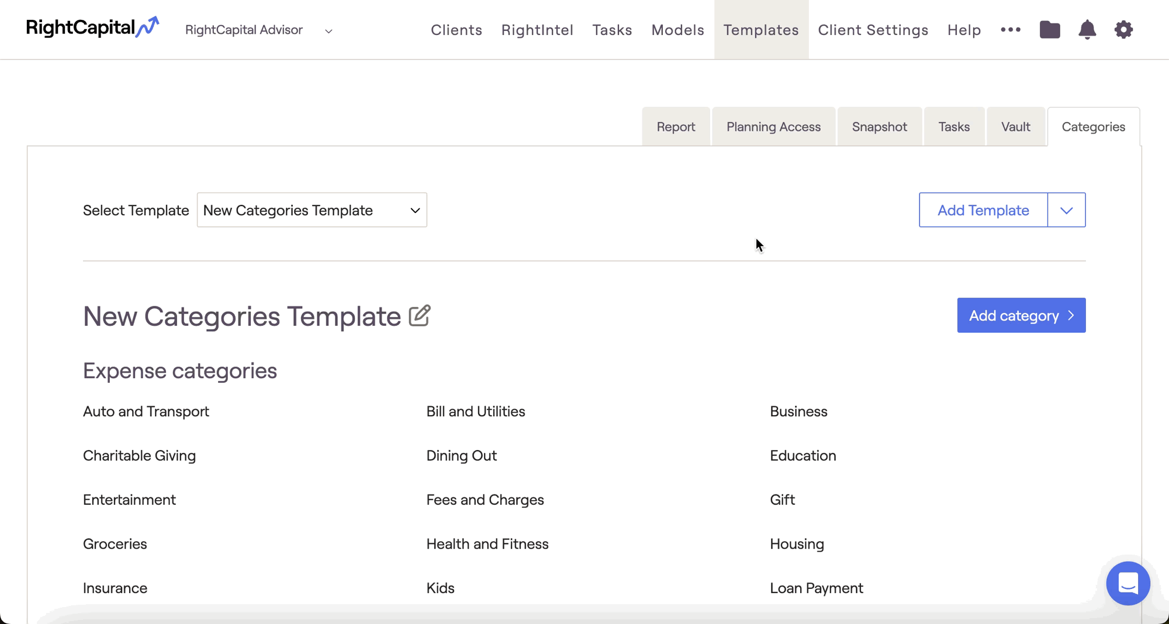
Task: Edit the template name via pencil icon
Action: coord(419,316)
